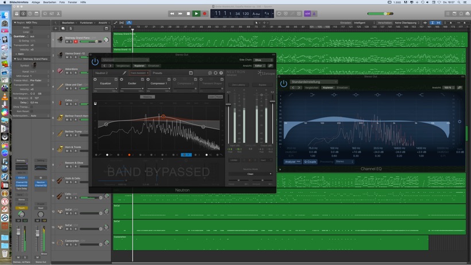The width and height of the screenshot is (471, 265).
Task: Adjust Neutron input gain fader
Action: [x=228, y=104]
